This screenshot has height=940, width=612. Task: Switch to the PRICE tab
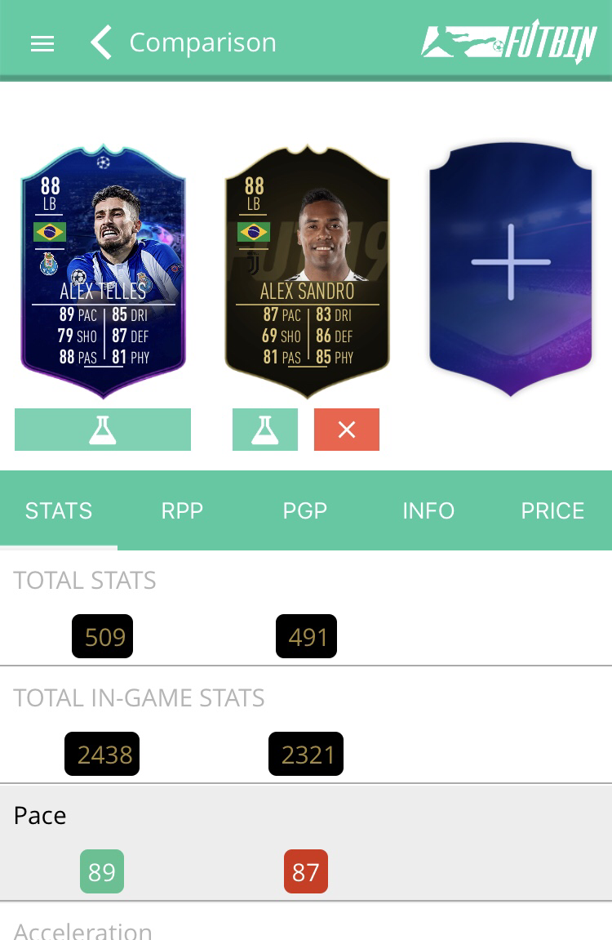552,510
